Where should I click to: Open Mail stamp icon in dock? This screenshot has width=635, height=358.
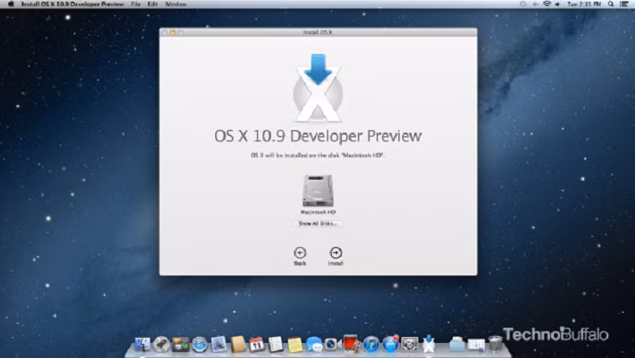[x=218, y=345]
